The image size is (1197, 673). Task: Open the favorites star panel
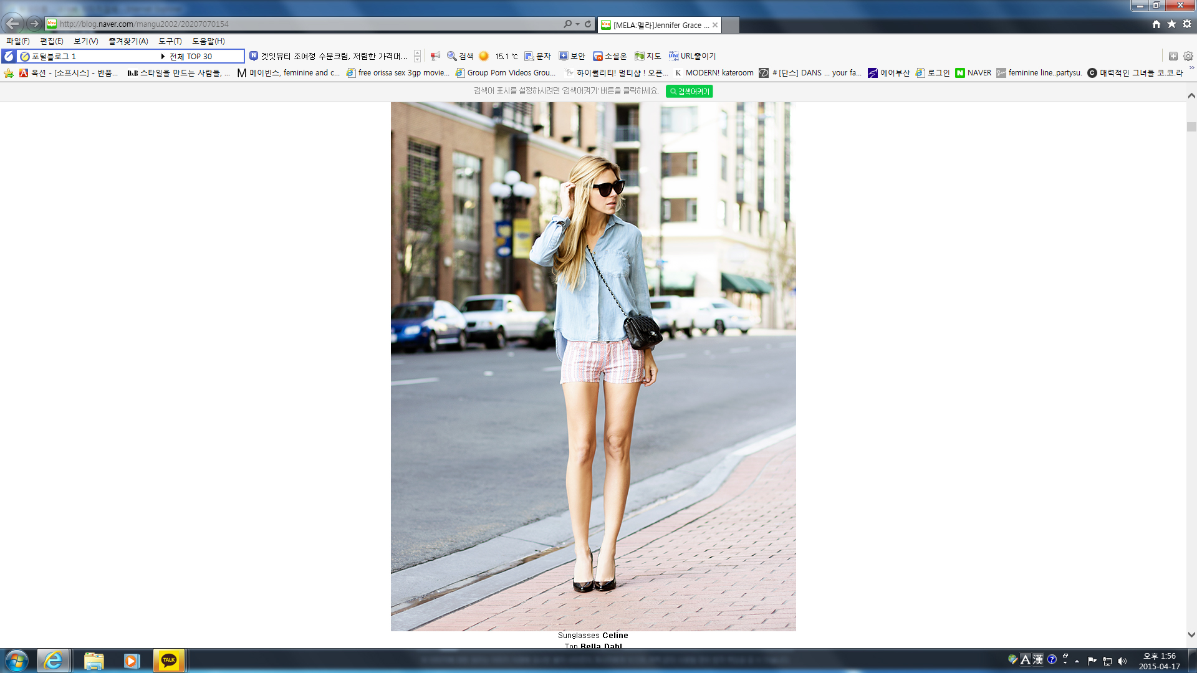coord(1172,24)
